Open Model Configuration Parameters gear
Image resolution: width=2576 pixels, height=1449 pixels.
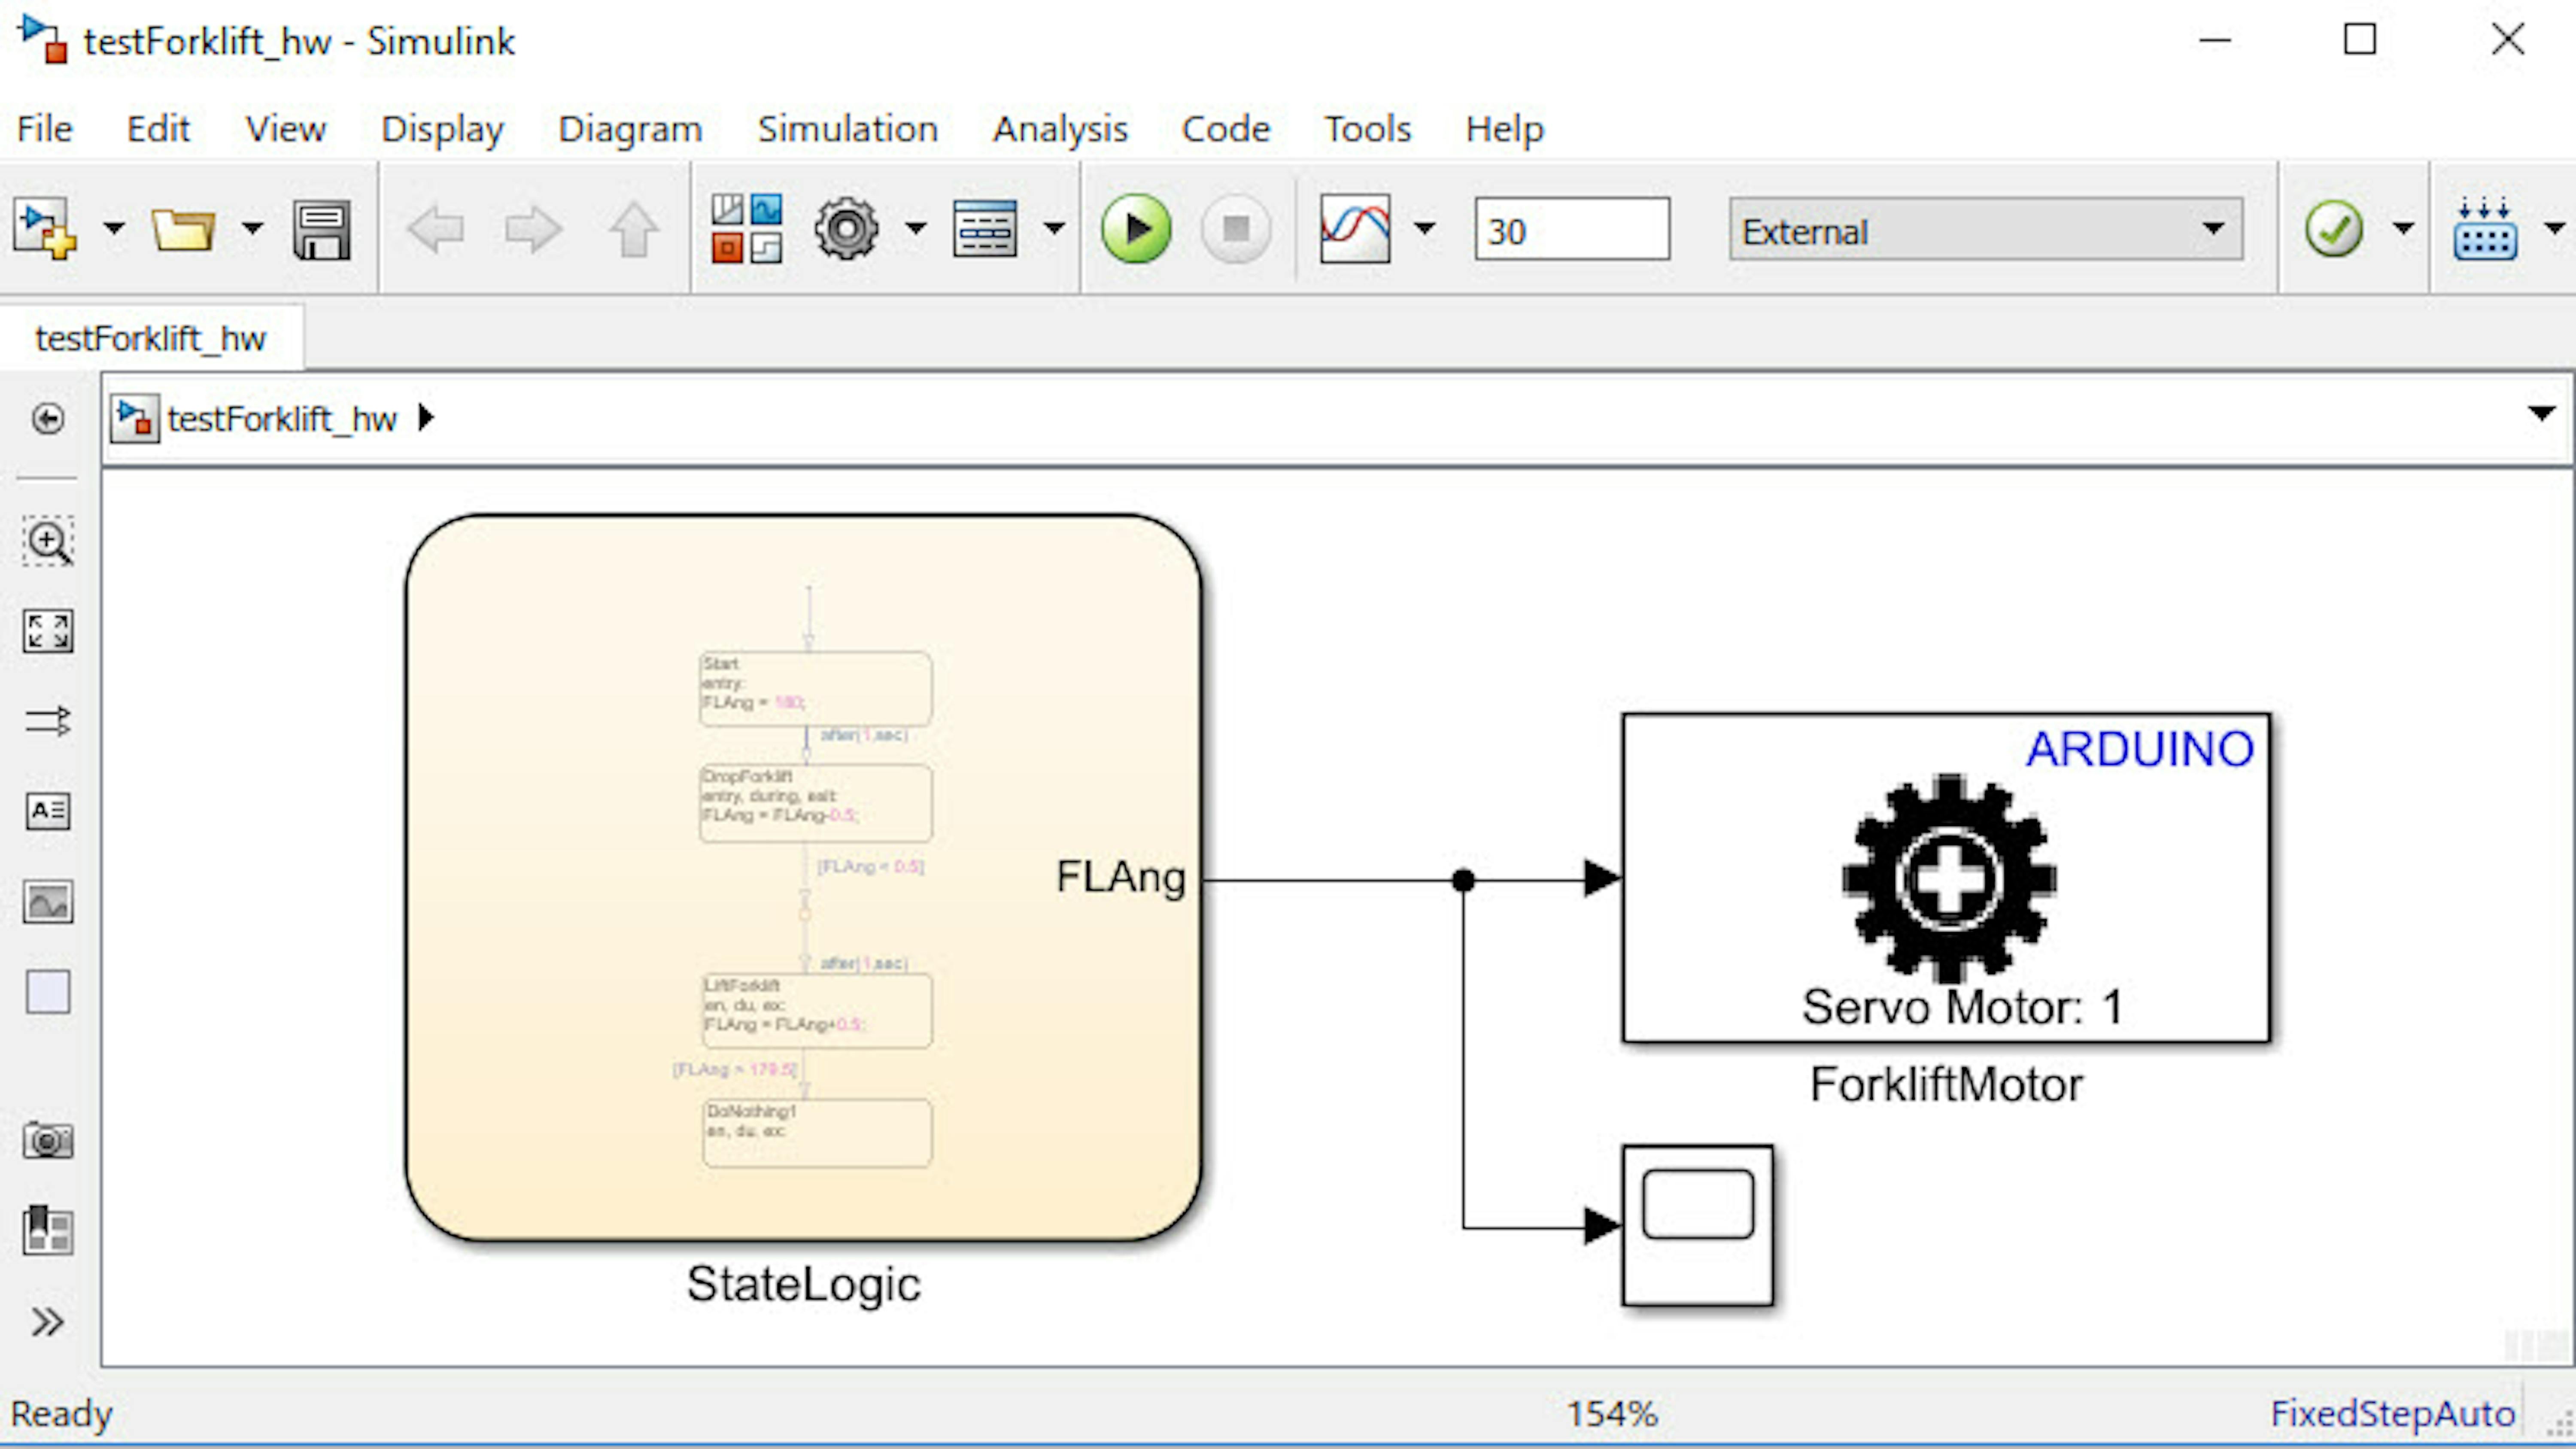tap(847, 229)
